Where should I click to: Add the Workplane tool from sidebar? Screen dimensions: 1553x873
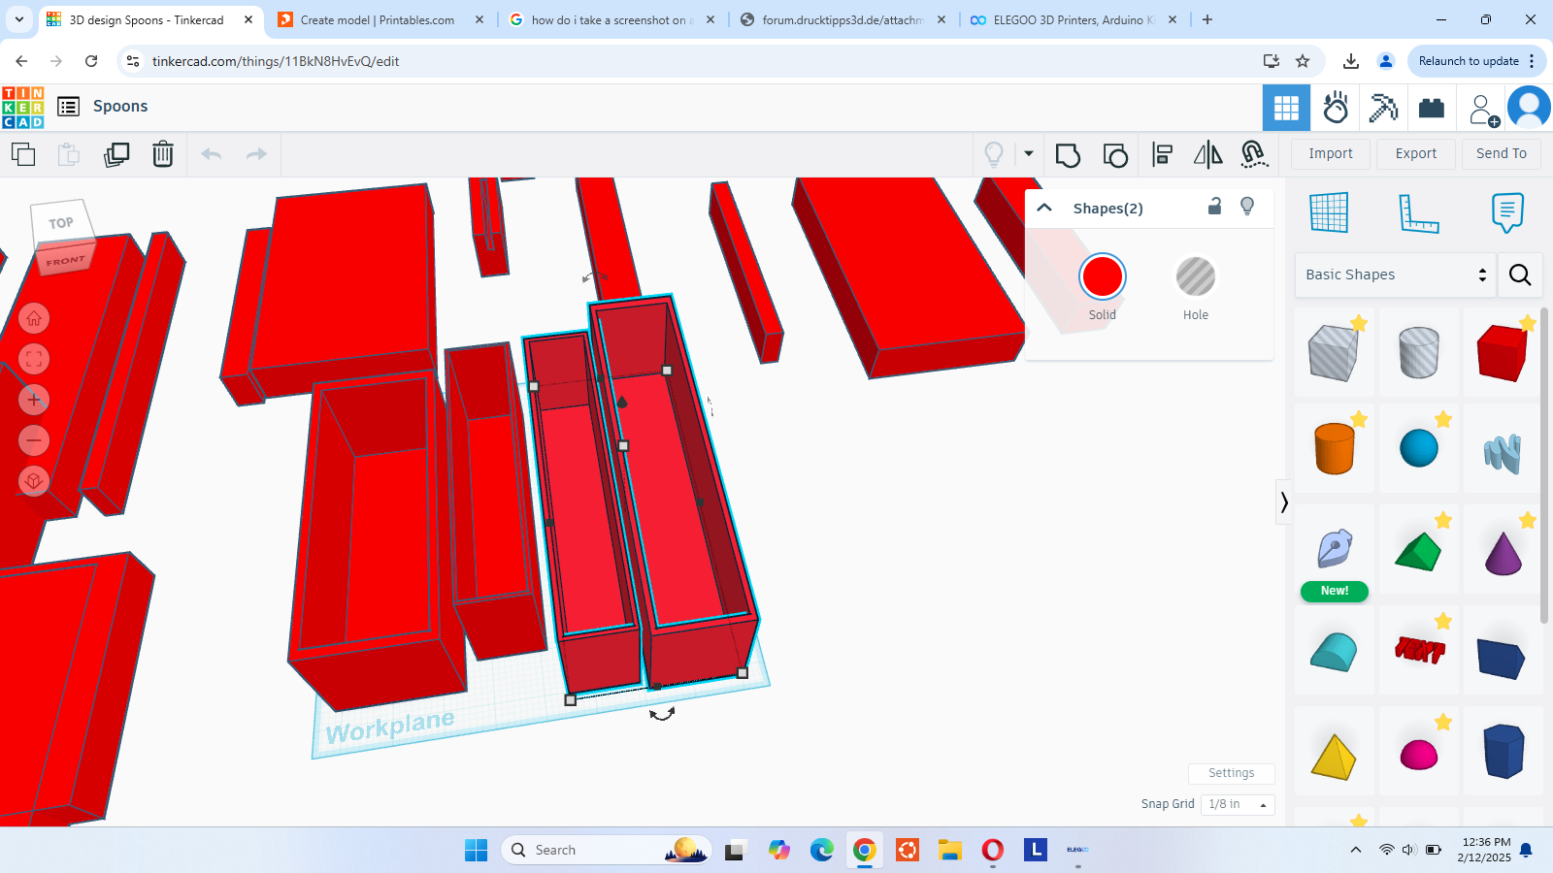point(1329,212)
